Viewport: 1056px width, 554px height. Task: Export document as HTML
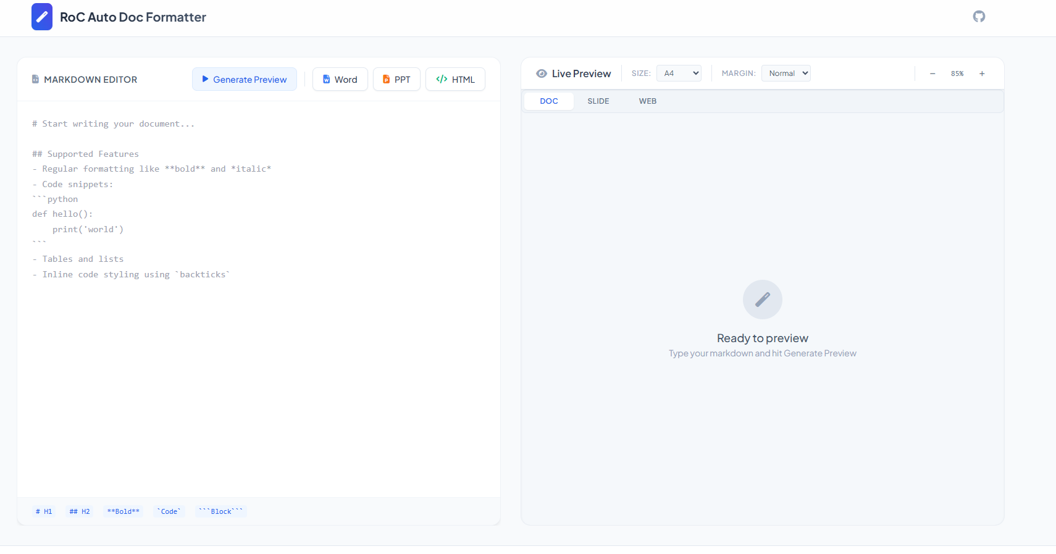(x=455, y=79)
